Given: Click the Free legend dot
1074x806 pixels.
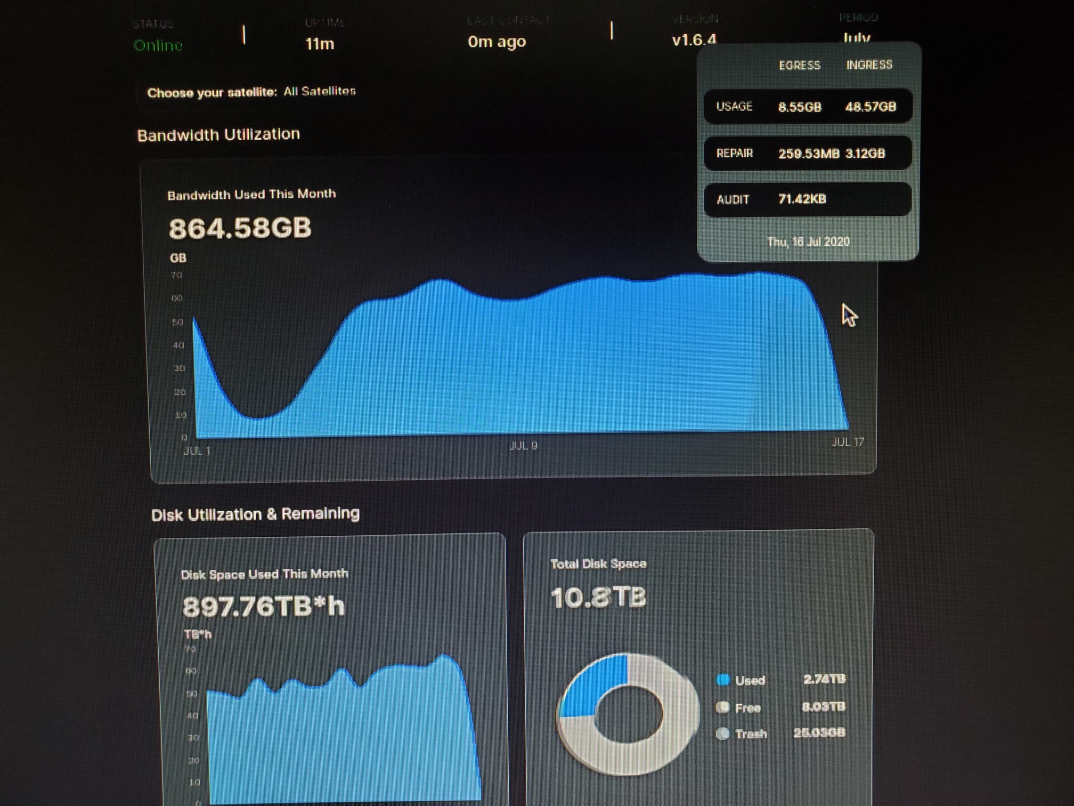Looking at the screenshot, I should click(723, 707).
